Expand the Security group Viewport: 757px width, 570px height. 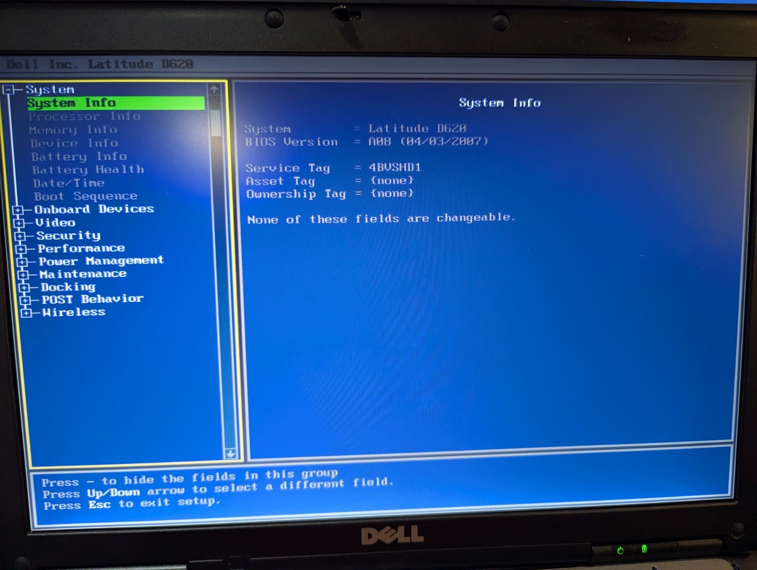pos(20,236)
